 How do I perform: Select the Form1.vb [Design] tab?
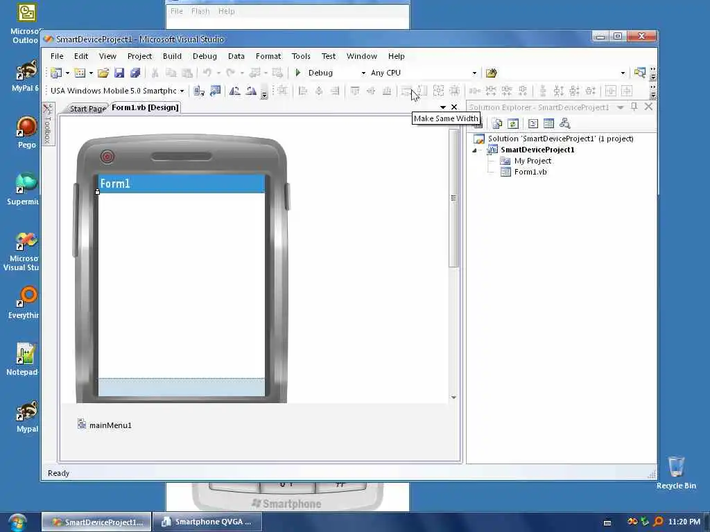(145, 107)
